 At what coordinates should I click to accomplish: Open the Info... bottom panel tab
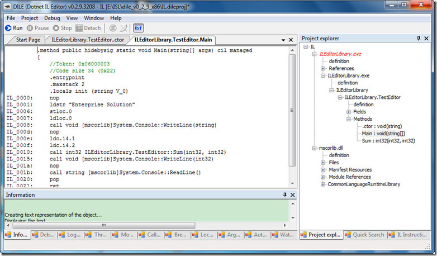point(17,235)
